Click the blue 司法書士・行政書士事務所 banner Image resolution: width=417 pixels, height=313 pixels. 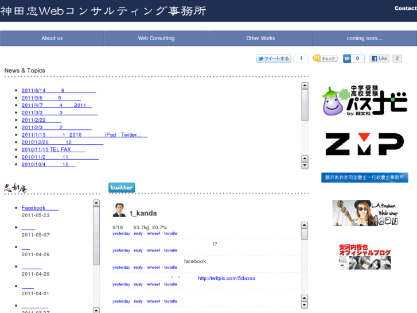pyautogui.click(x=365, y=177)
